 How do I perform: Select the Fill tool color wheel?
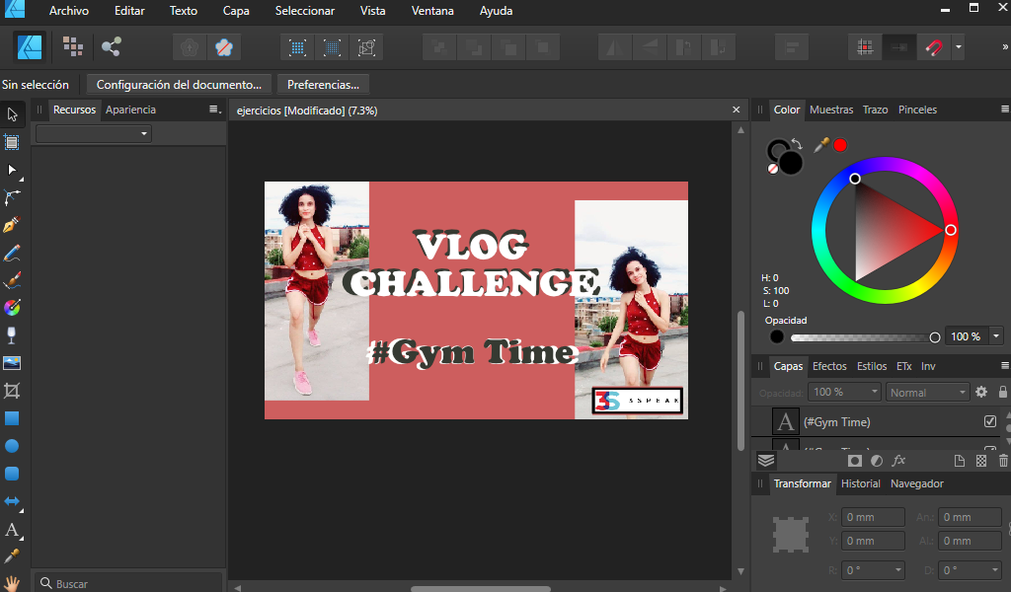pos(12,308)
